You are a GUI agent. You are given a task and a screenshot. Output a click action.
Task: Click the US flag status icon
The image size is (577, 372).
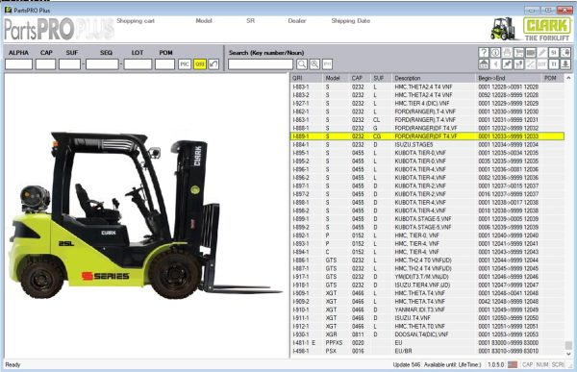coord(513,364)
